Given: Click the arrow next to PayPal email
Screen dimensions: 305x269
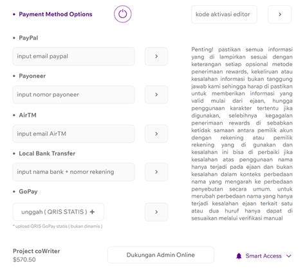Looking at the screenshot, I should tap(156, 56).
